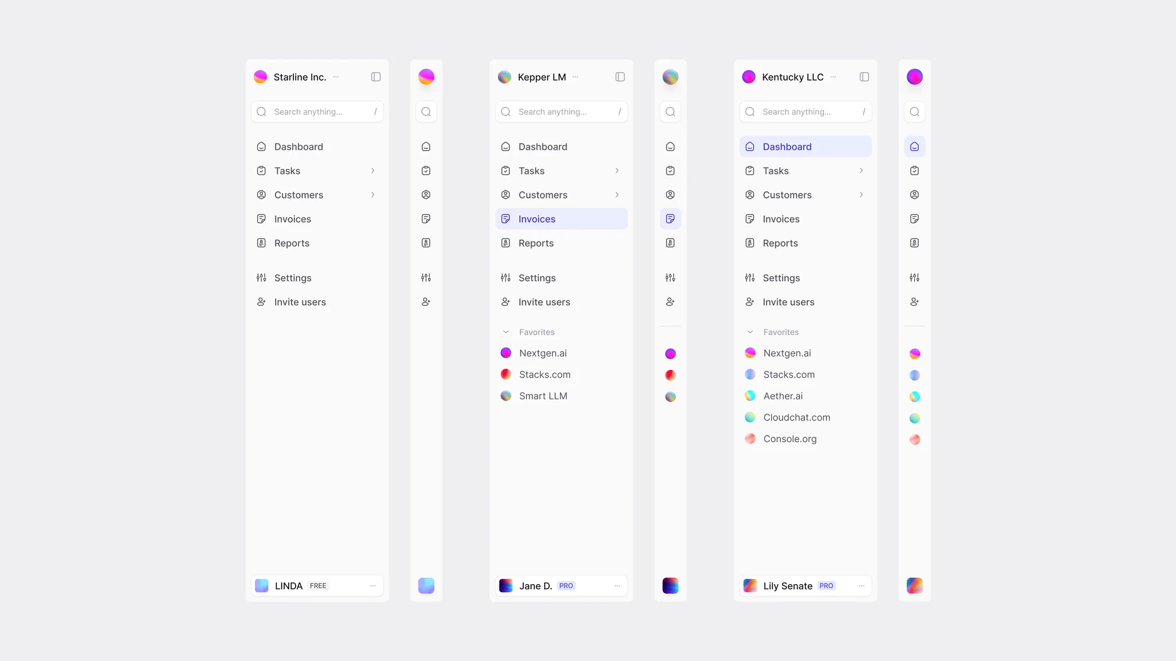The width and height of the screenshot is (1176, 661).
Task: Click invoices icon in collapsed Kentucky sidebar
Action: [915, 219]
